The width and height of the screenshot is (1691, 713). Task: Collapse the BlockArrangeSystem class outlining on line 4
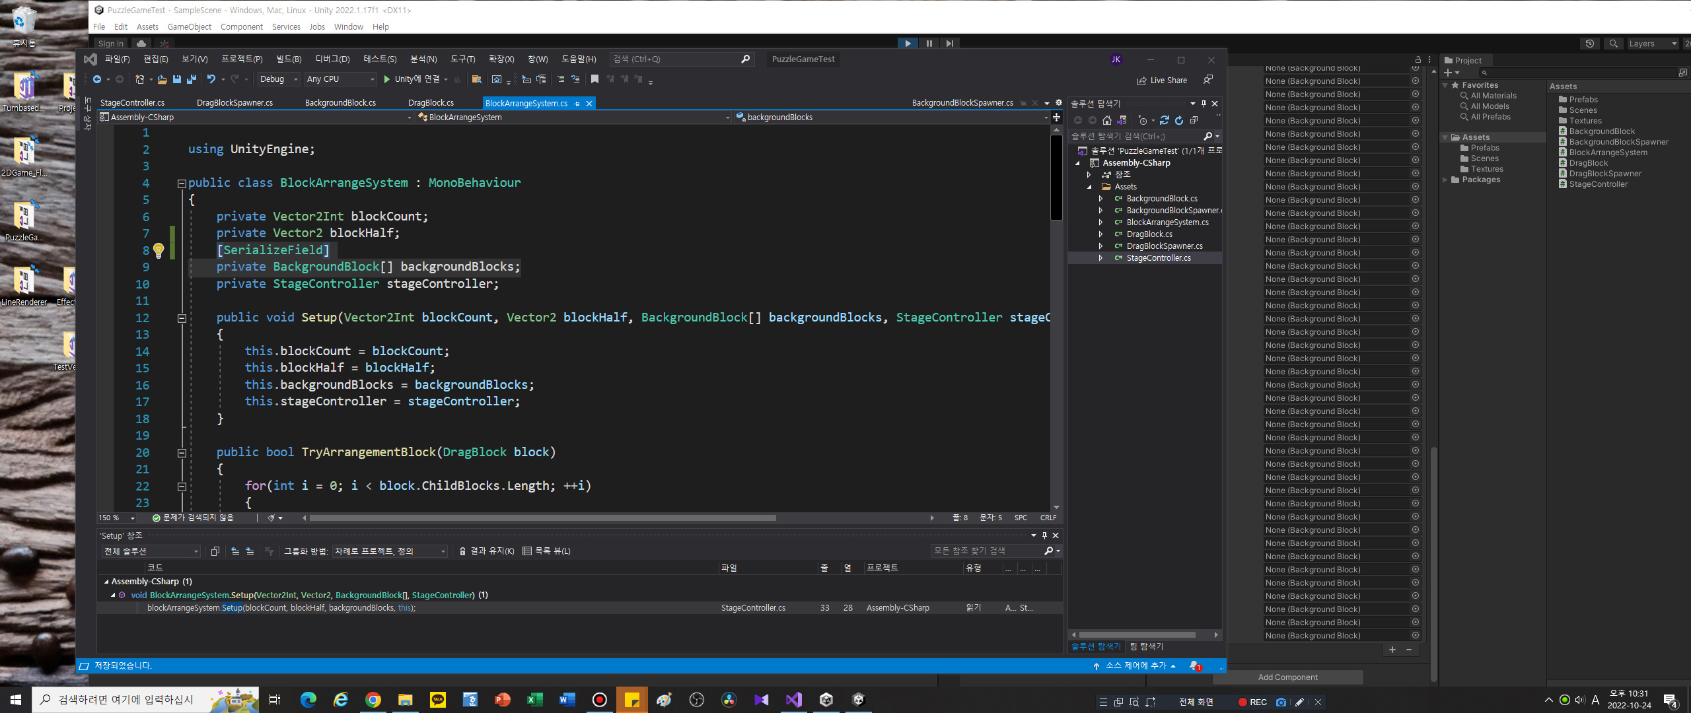(x=182, y=184)
